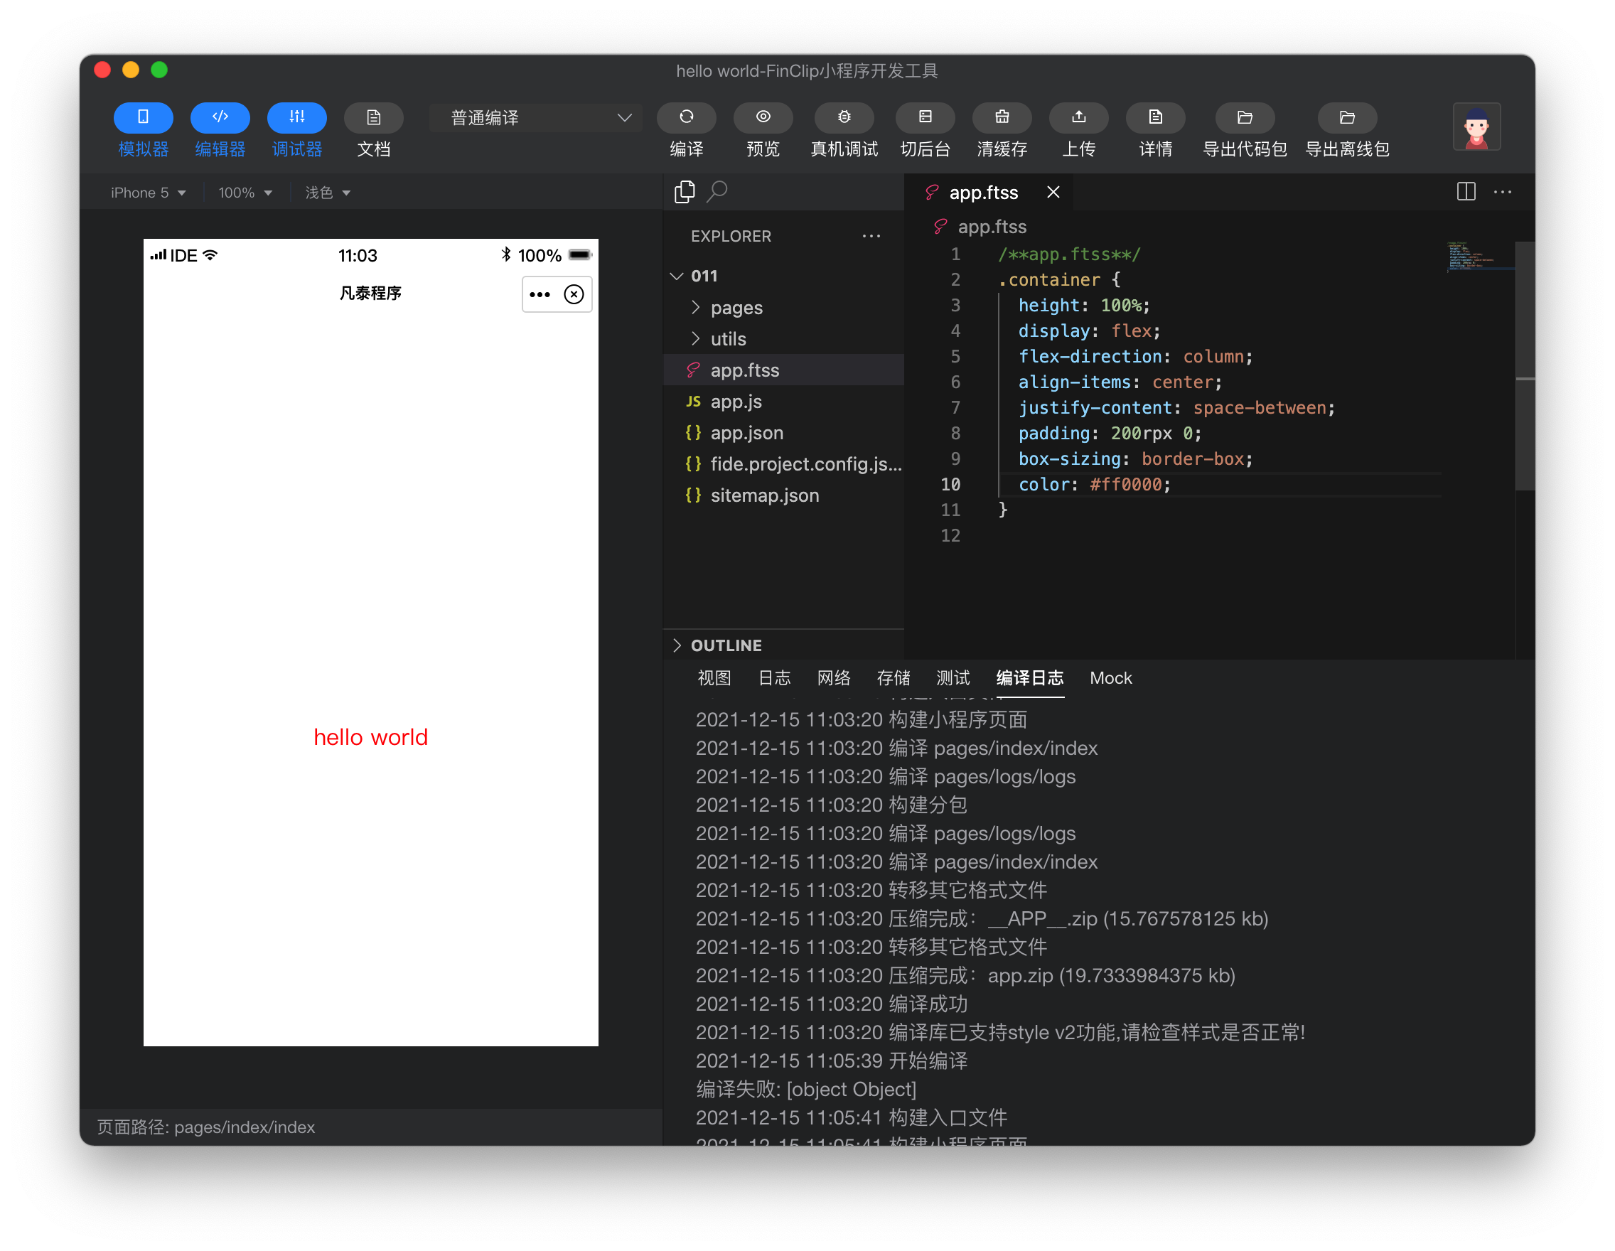The height and width of the screenshot is (1251, 1615).
Task: Click the 凡泰程序 title in simulator
Action: [x=370, y=294]
